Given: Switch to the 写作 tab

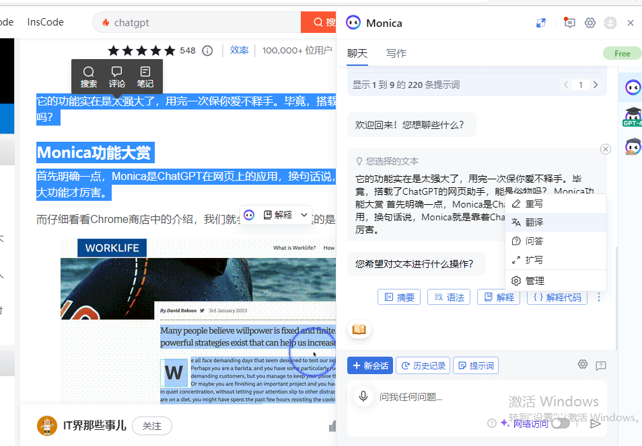Looking at the screenshot, I should (x=396, y=53).
